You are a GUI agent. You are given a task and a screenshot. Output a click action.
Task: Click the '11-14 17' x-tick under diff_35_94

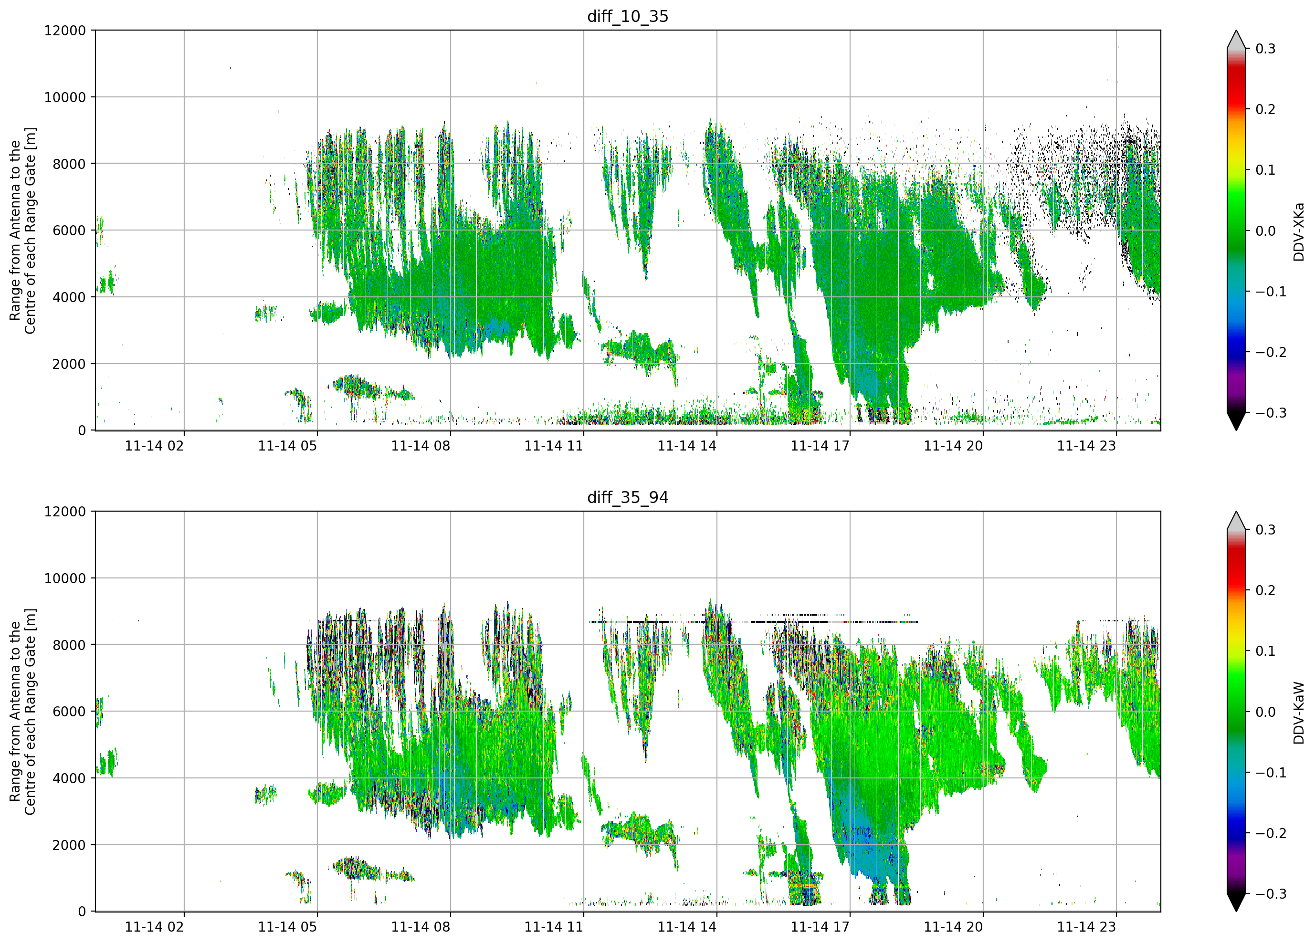click(x=821, y=927)
